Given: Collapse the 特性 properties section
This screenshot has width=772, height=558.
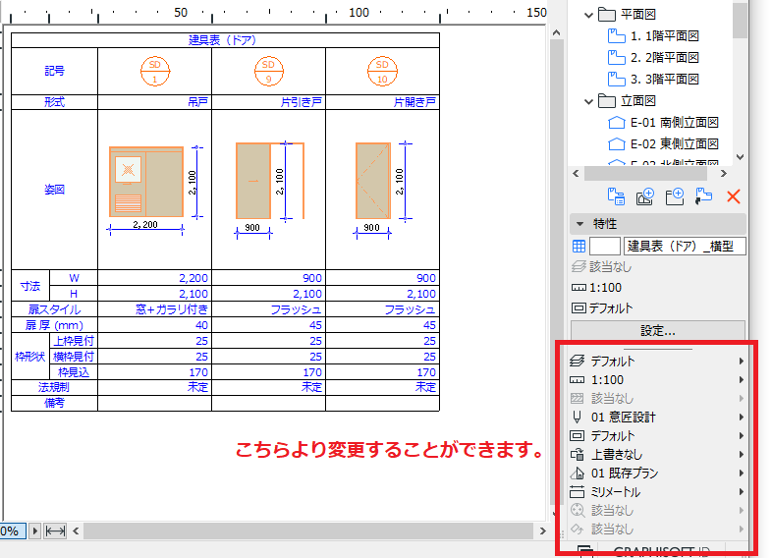Looking at the screenshot, I should [x=580, y=224].
